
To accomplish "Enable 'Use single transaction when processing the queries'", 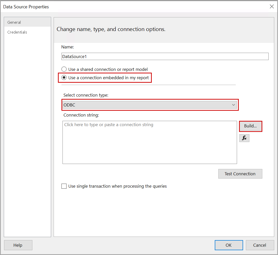I will 64,186.
